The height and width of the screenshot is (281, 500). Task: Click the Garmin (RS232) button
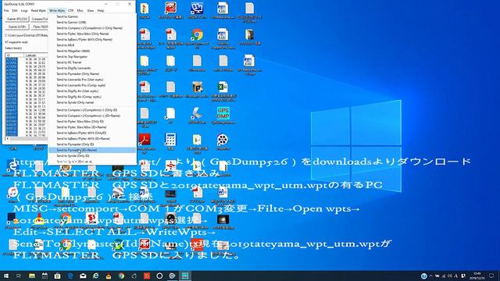click(17, 19)
